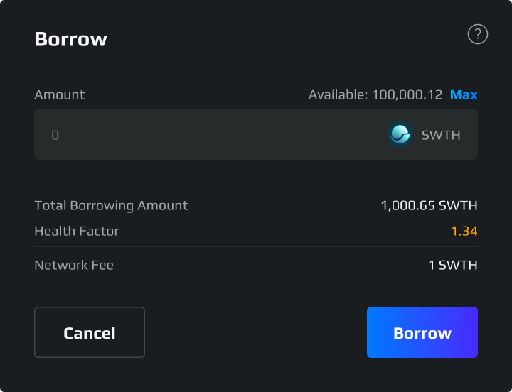The height and width of the screenshot is (392, 512).
Task: Confirm with the blue Borrow button
Action: 422,332
